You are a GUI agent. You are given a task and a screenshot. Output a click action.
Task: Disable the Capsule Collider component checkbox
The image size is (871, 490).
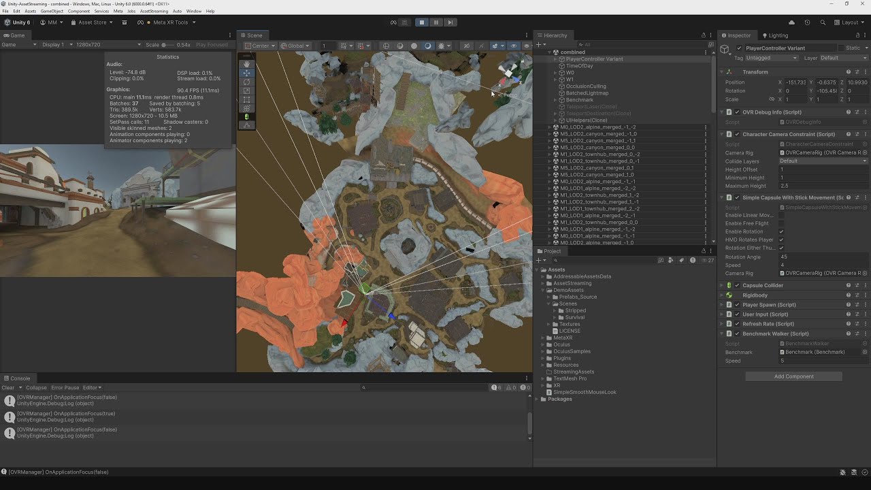pos(737,286)
